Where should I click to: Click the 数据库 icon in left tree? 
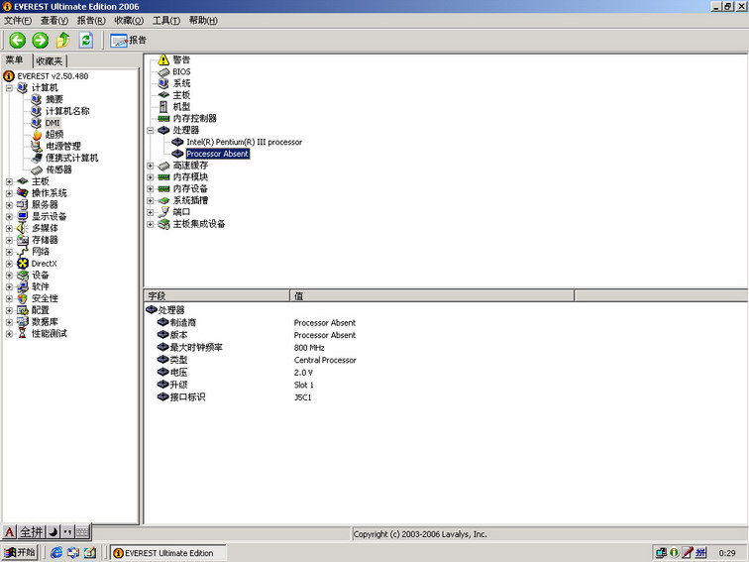pyautogui.click(x=23, y=322)
